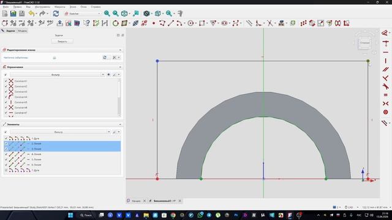Toggle the Constraint5 checkbox
The height and width of the screenshot is (220, 392).
pos(6,102)
